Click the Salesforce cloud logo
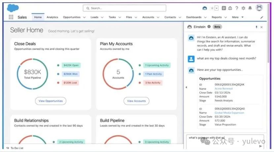The width and height of the screenshot is (274, 152). 13,8
